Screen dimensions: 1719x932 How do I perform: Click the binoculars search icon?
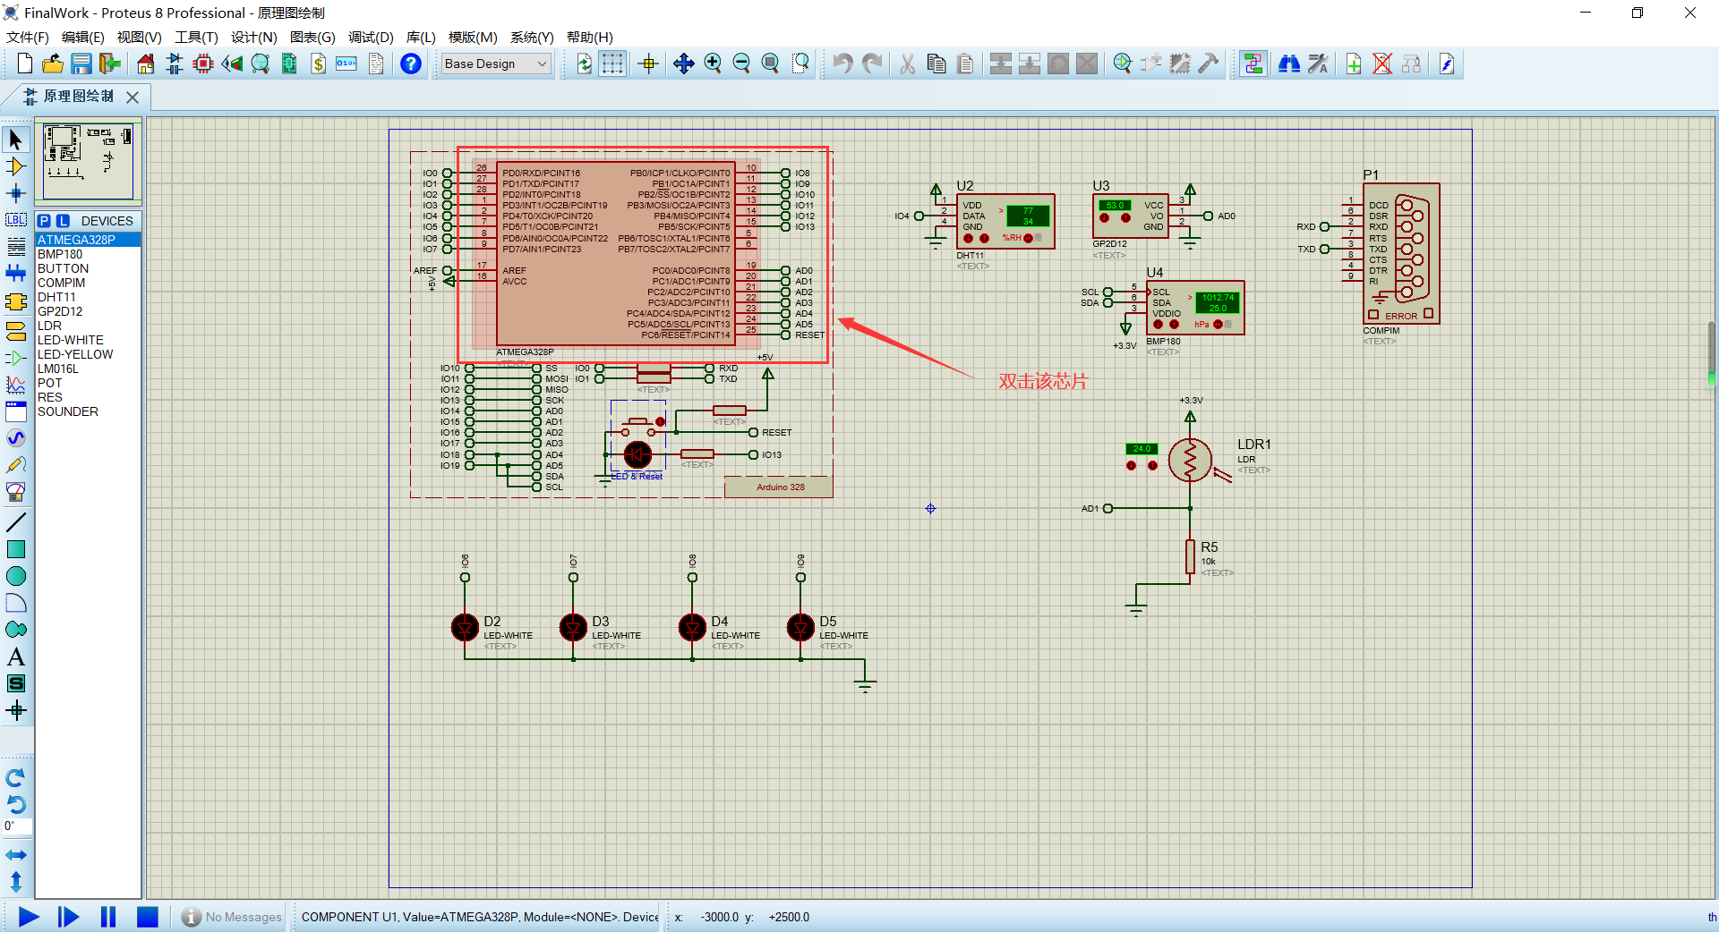coord(1289,64)
